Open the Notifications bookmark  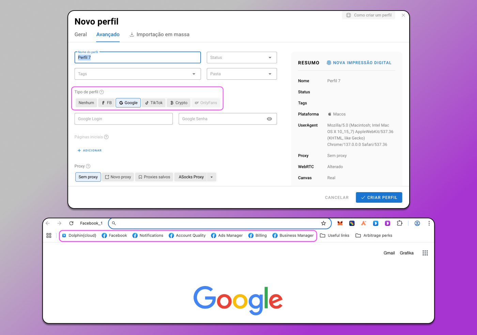point(148,235)
